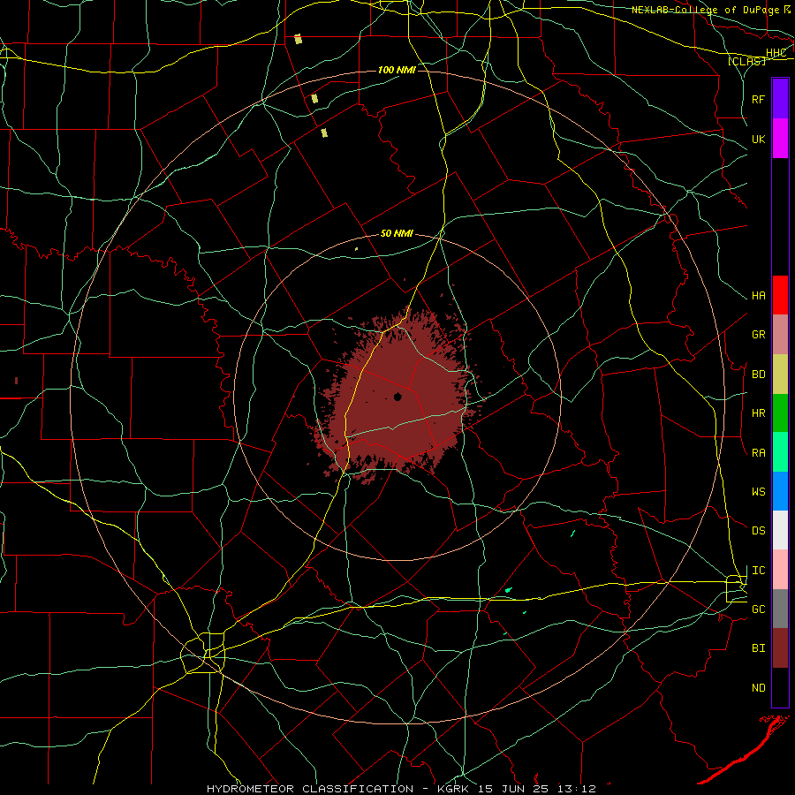Select the BD yellow legend swatch

780,375
